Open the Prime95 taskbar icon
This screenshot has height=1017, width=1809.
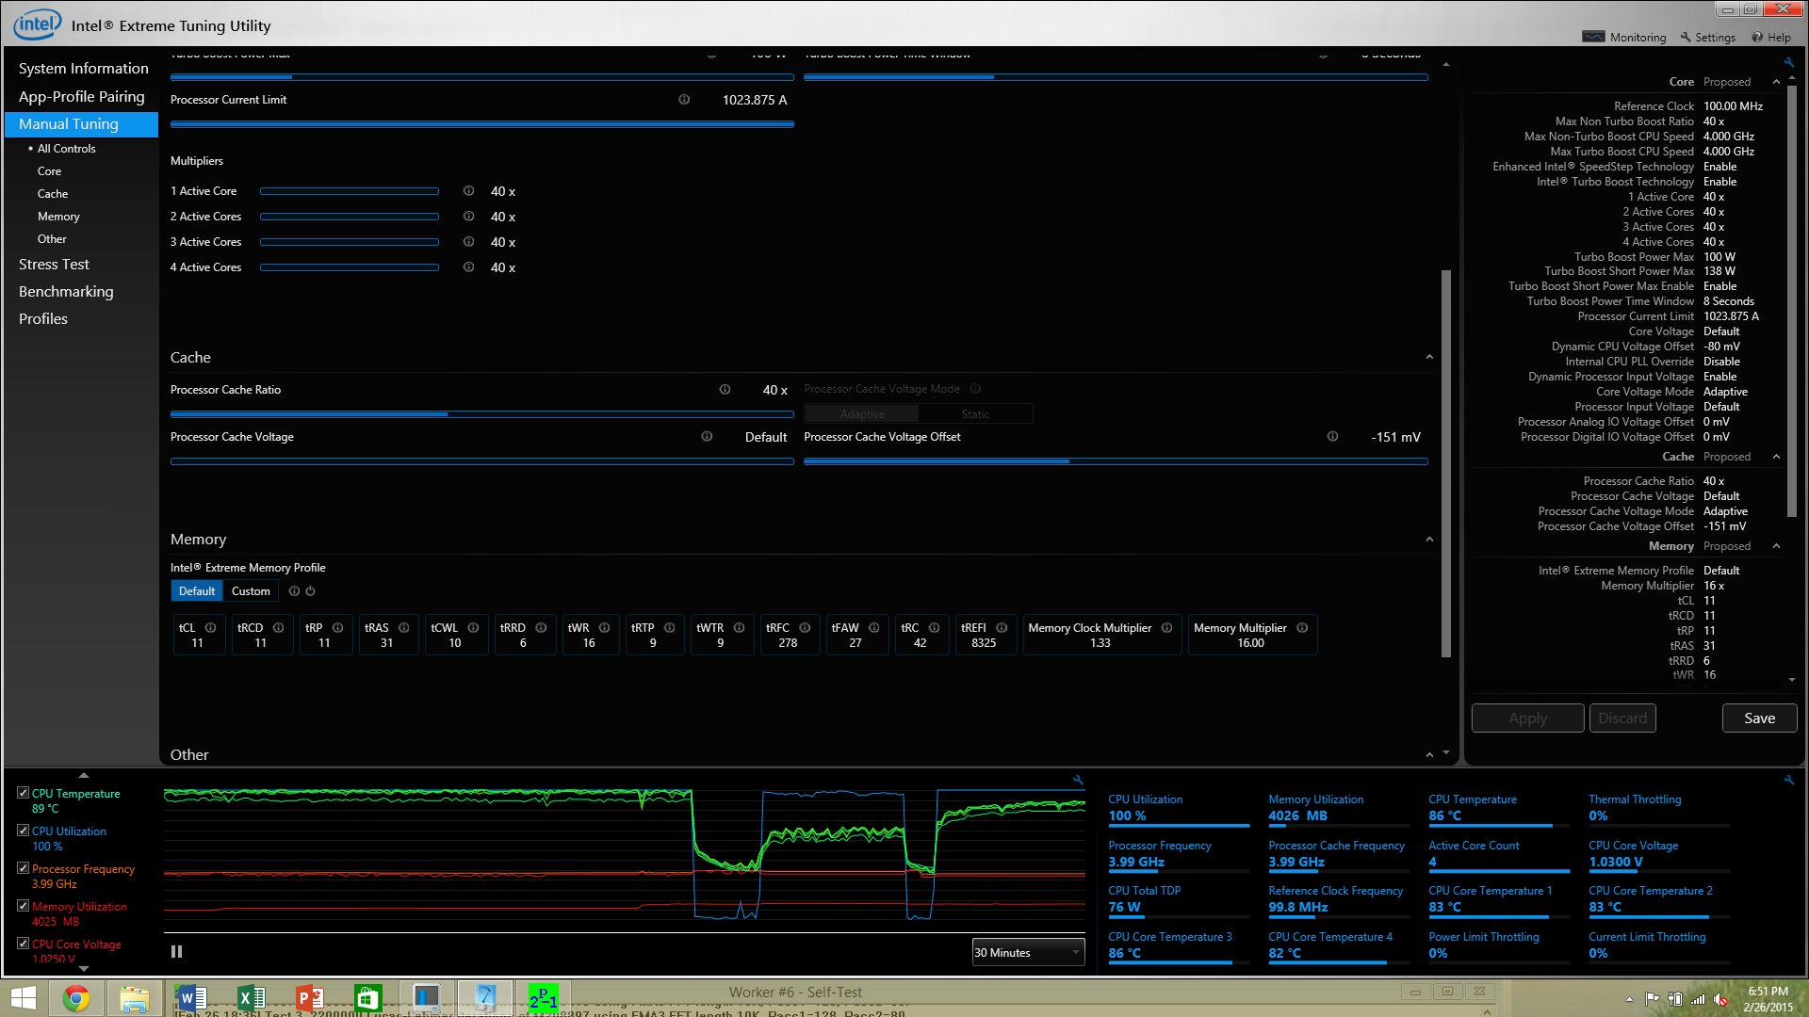tap(544, 998)
